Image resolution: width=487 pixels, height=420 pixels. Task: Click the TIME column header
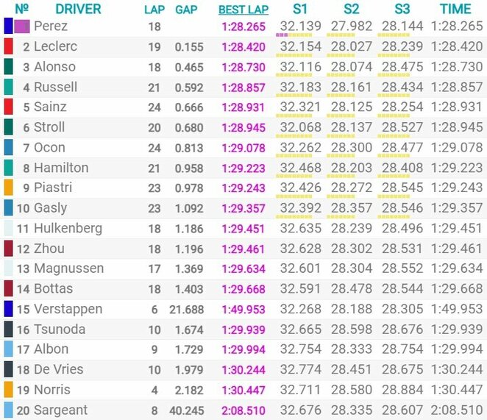(455, 10)
